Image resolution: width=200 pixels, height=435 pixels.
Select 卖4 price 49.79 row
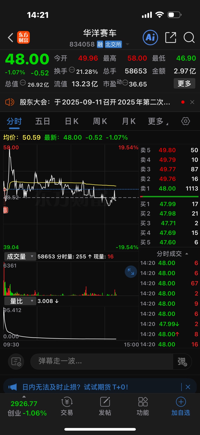[x=169, y=160]
